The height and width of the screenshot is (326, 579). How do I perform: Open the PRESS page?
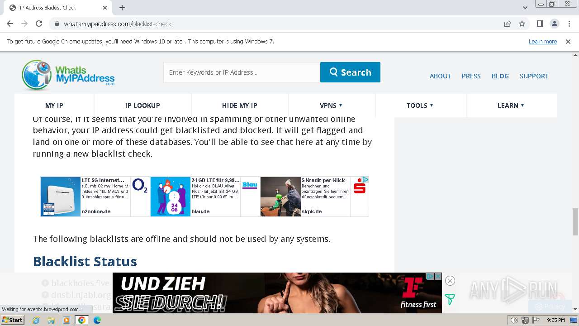click(471, 76)
